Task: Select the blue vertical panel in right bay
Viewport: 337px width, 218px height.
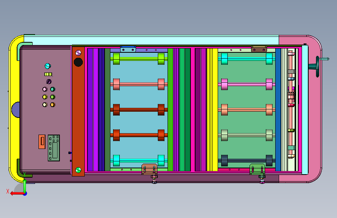Action: click(278, 110)
